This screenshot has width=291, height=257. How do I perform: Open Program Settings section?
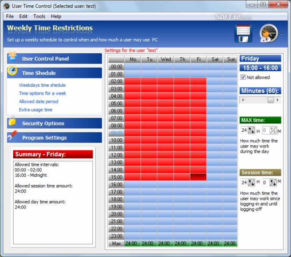pyautogui.click(x=54, y=137)
